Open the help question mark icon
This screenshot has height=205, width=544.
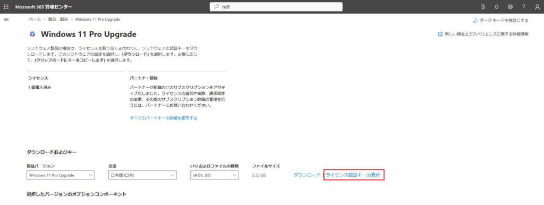(523, 7)
